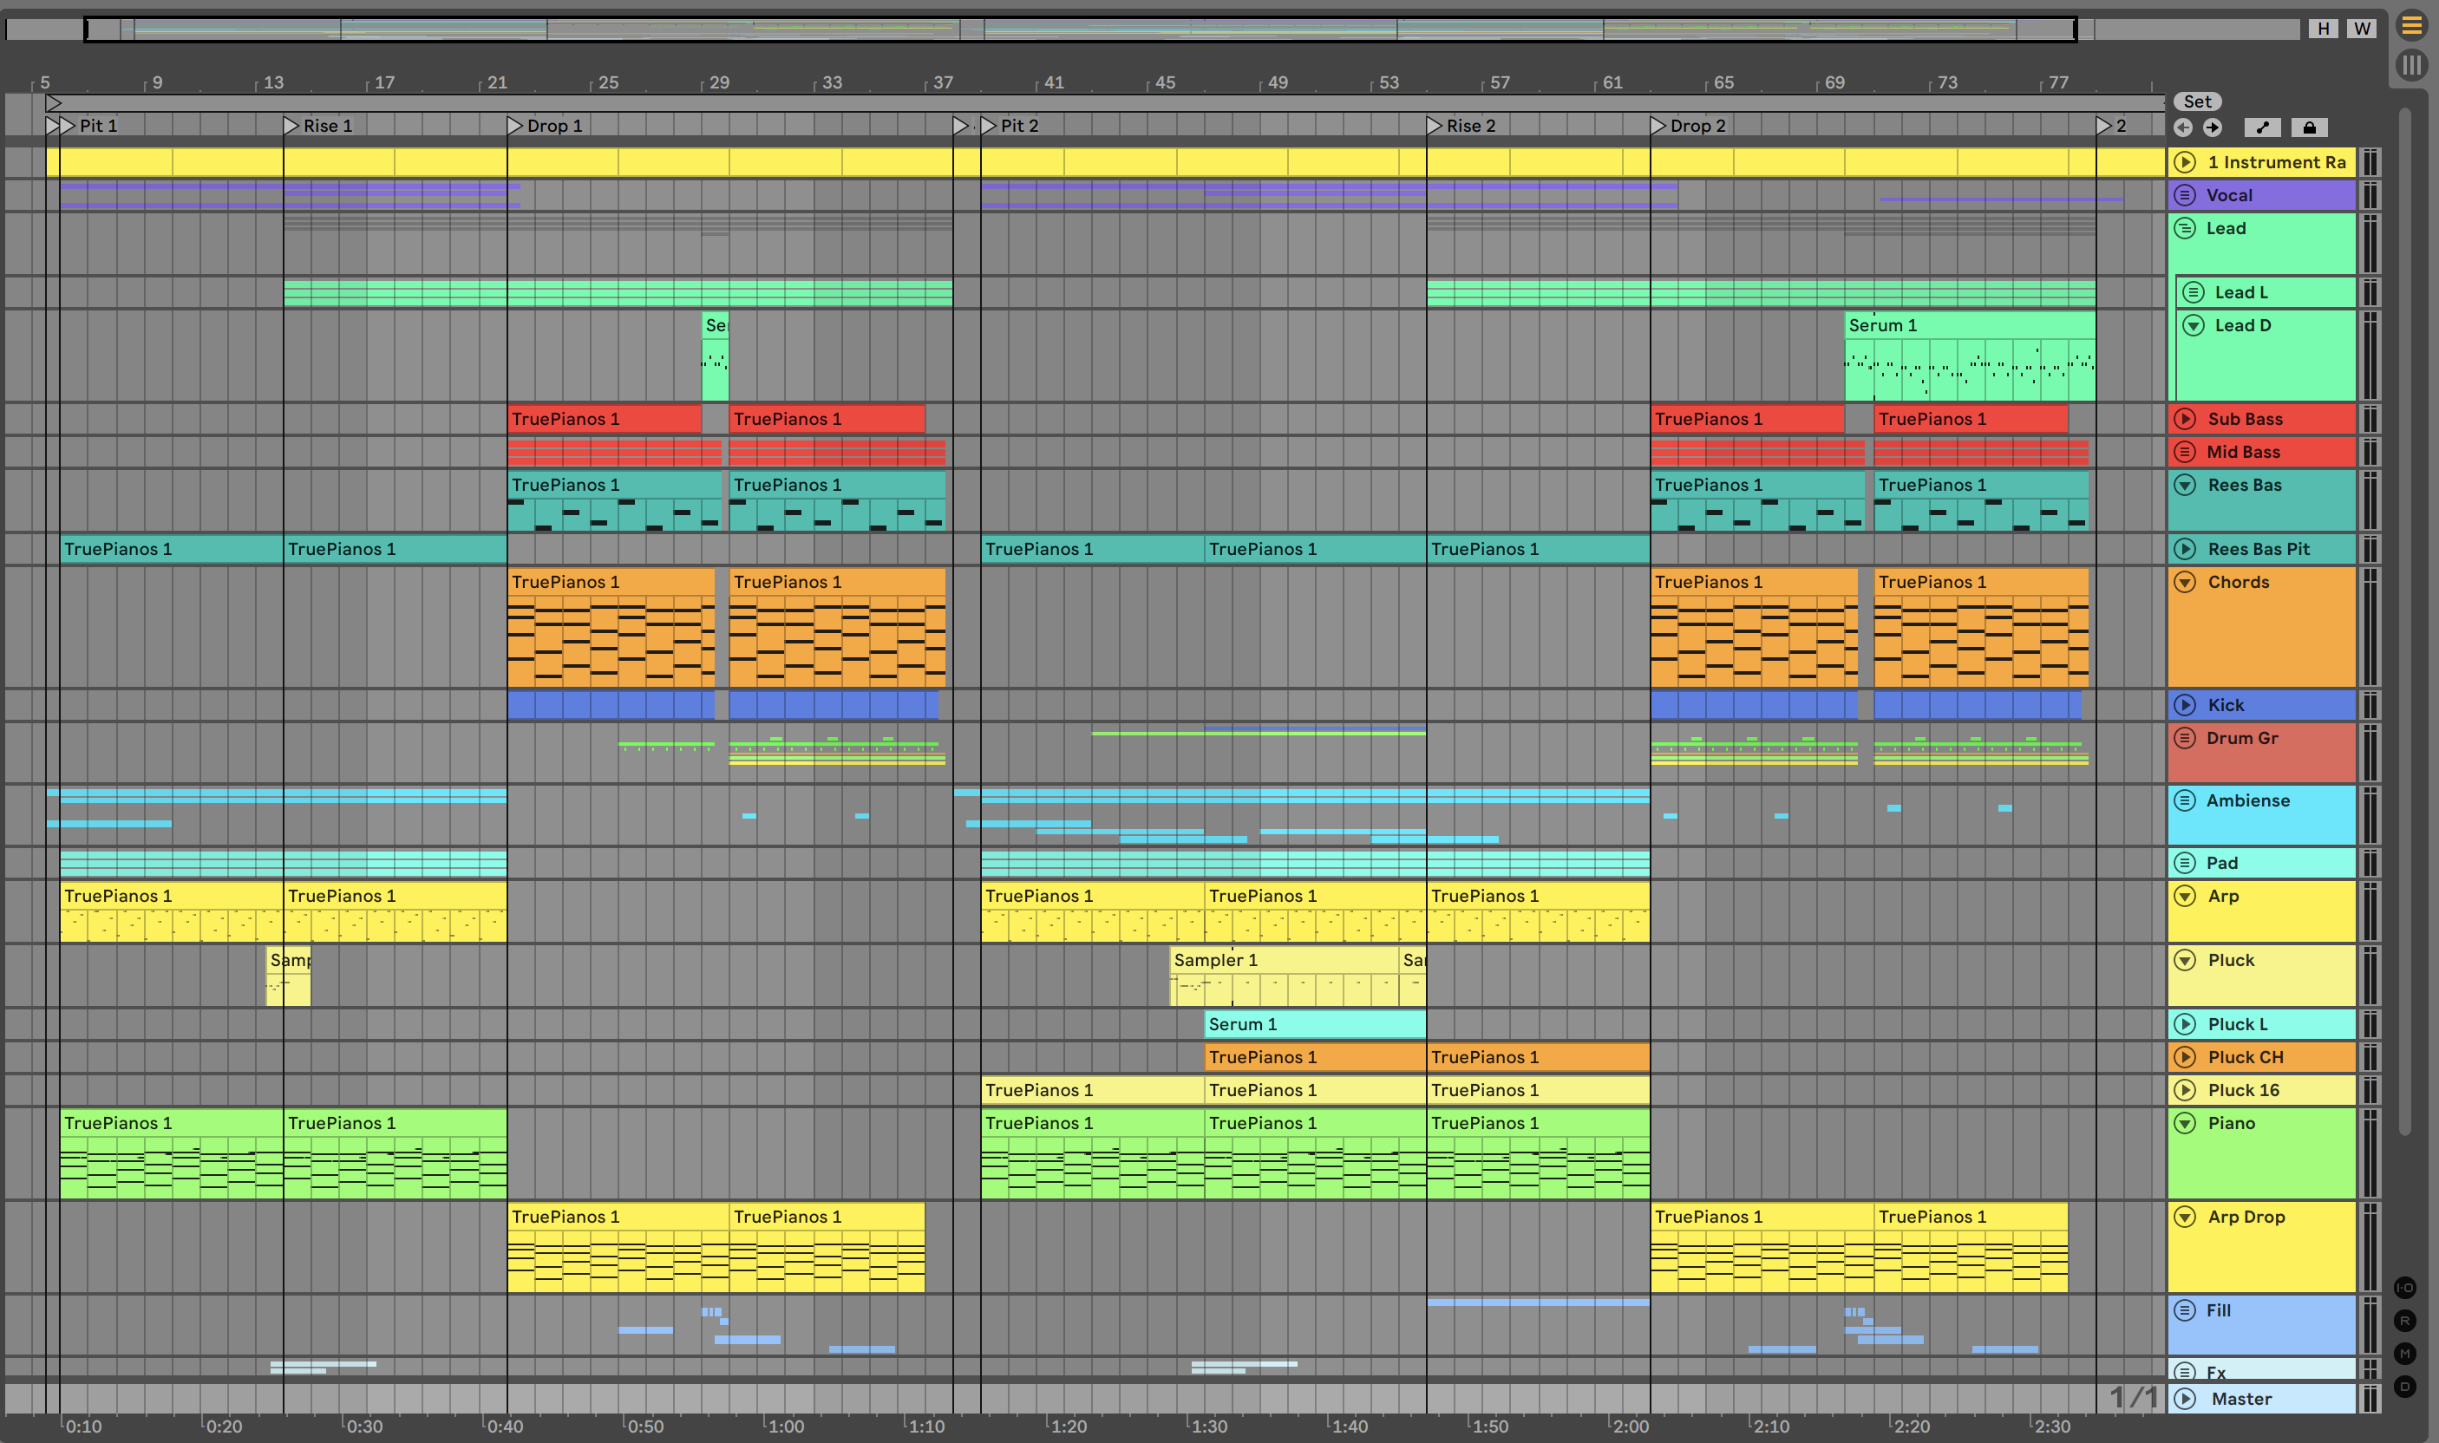Toggle the Mixer (M) section visibility
The height and width of the screenshot is (1443, 2439).
(x=2405, y=1354)
